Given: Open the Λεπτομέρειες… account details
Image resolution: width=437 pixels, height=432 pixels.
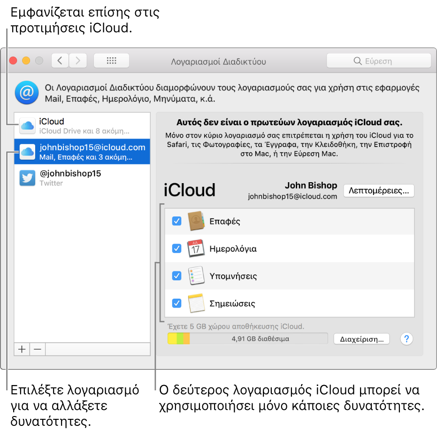Looking at the screenshot, I should coord(379,191).
